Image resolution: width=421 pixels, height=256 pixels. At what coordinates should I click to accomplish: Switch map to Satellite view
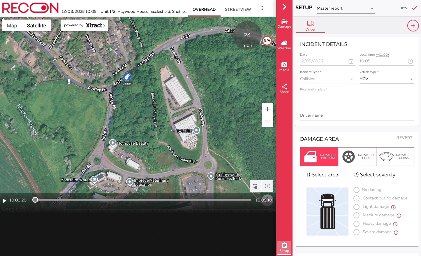[36, 26]
